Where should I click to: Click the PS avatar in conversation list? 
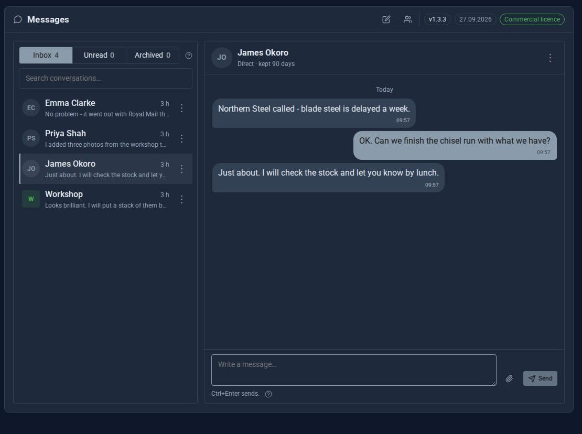tap(31, 138)
